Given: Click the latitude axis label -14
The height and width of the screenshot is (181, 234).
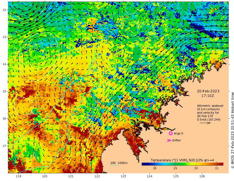Looking at the screenshot, I should pyautogui.click(x=4, y=64).
